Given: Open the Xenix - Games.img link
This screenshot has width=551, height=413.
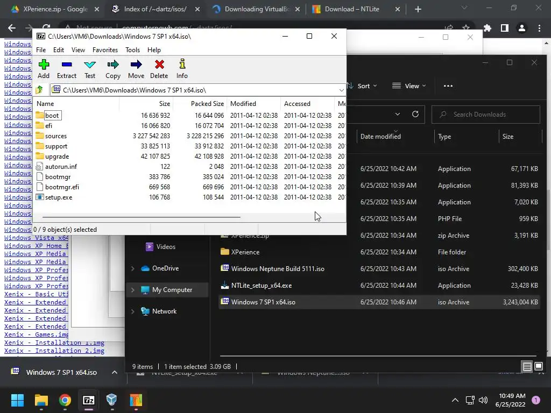Looking at the screenshot, I should (36, 334).
